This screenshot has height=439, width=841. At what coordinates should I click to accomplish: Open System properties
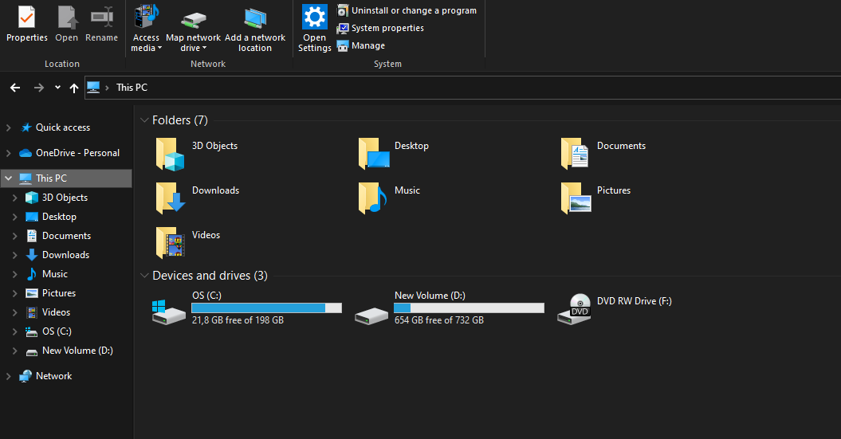point(380,28)
